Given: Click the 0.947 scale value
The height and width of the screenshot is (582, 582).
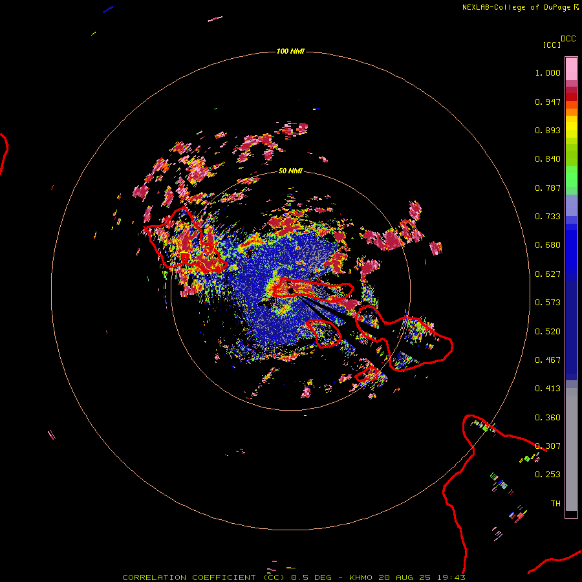Looking at the screenshot, I should point(548,102).
